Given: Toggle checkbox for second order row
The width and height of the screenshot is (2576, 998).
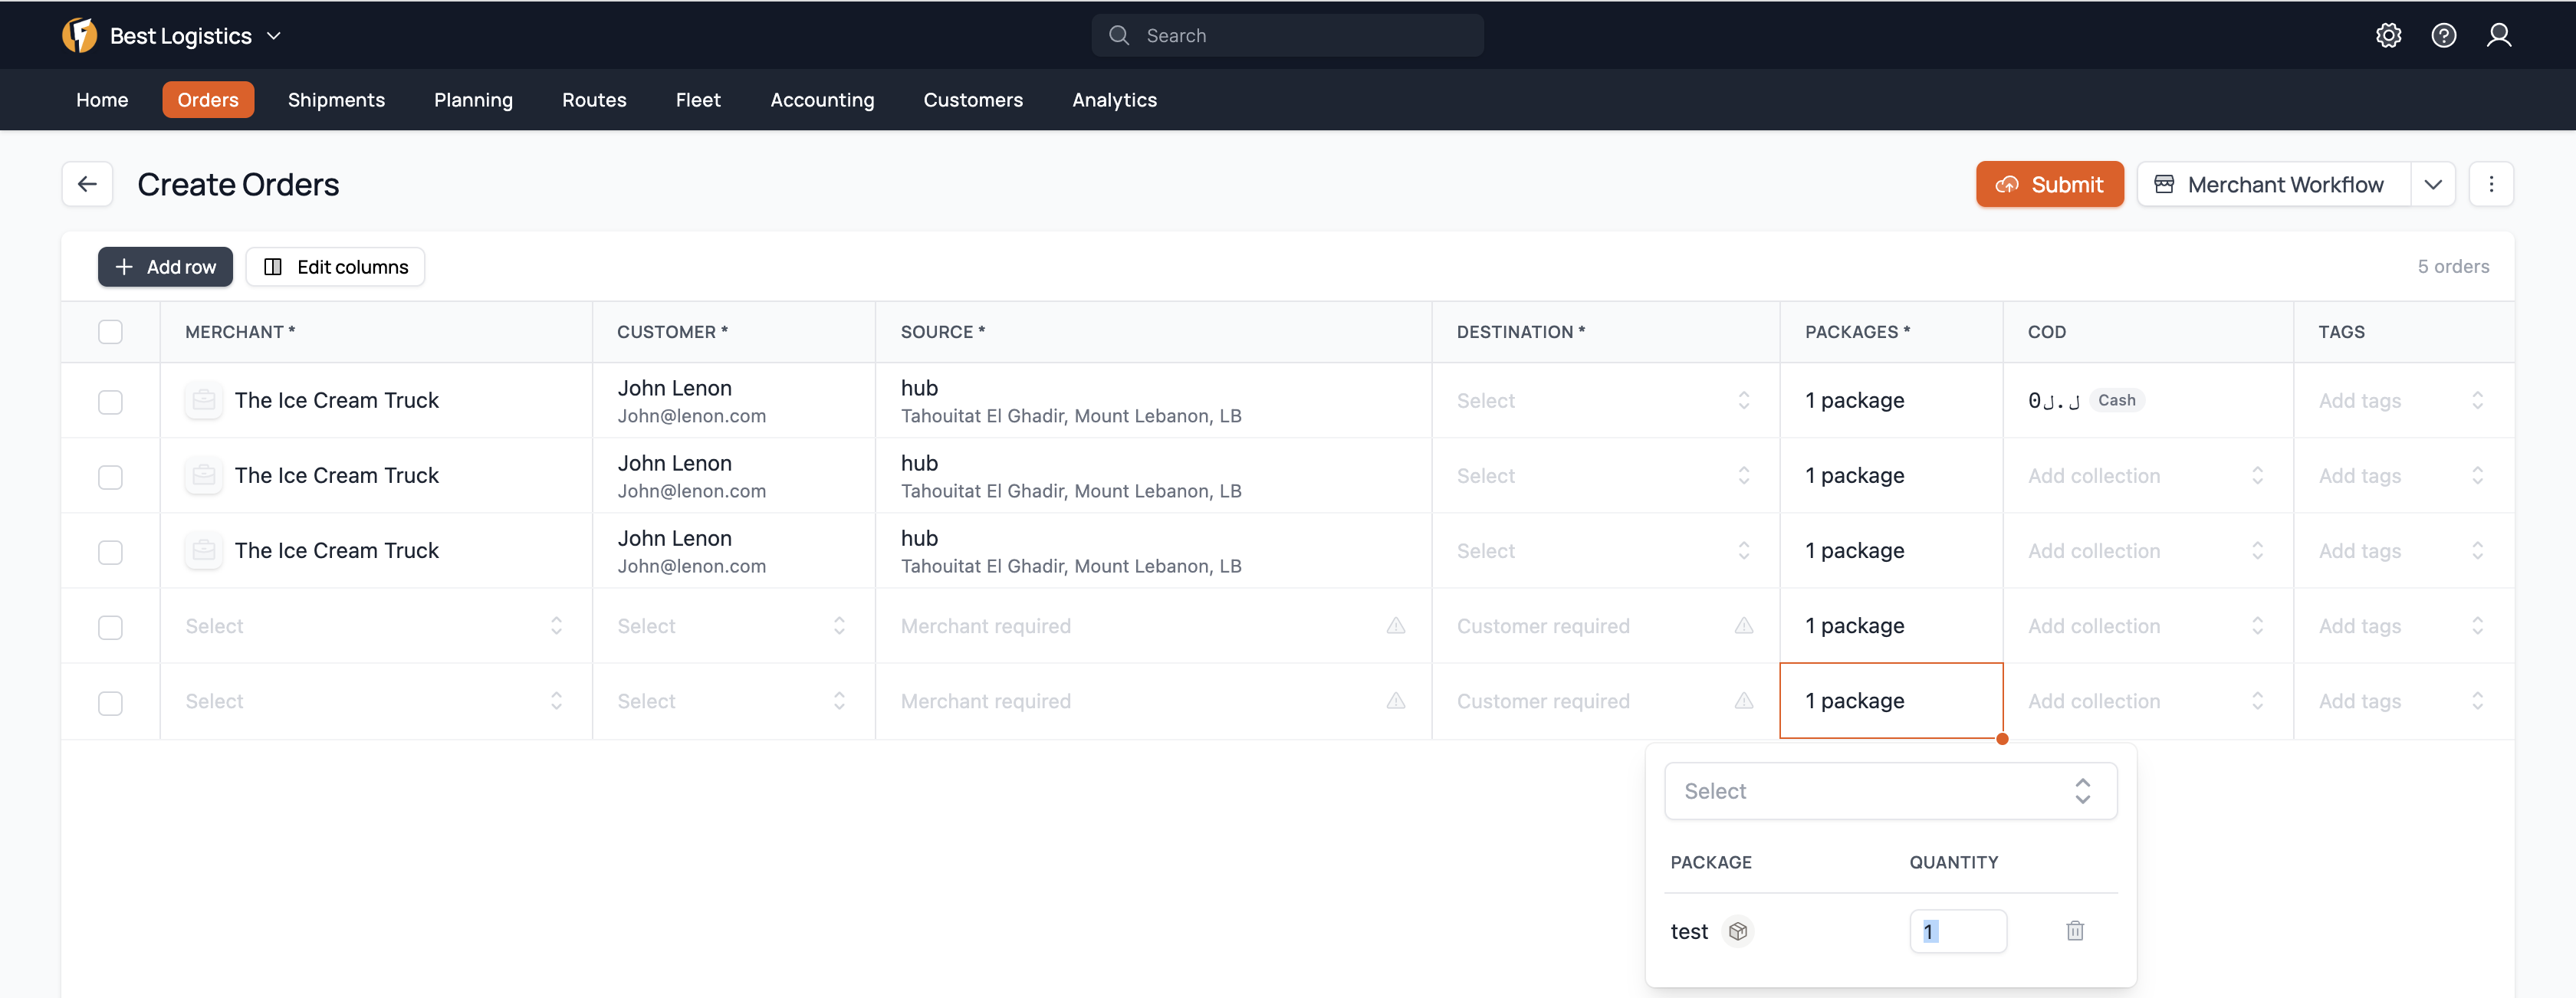Looking at the screenshot, I should click(x=112, y=474).
